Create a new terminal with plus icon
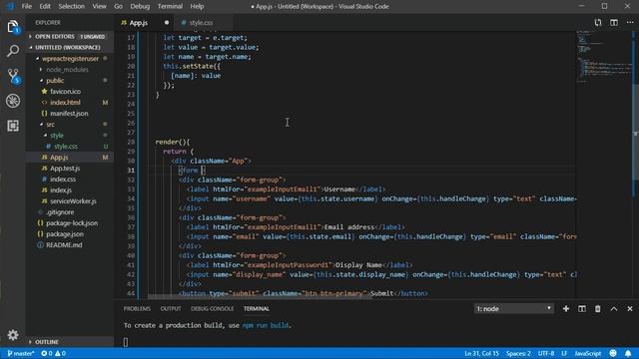 click(566, 309)
